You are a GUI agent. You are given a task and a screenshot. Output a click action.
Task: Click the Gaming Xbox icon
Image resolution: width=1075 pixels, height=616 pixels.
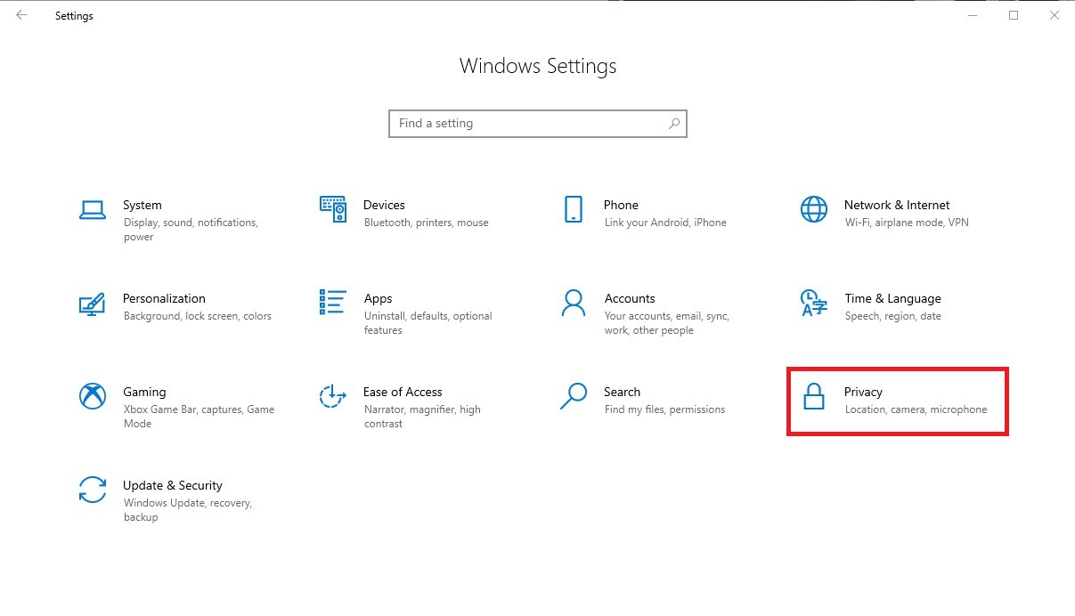click(x=93, y=397)
